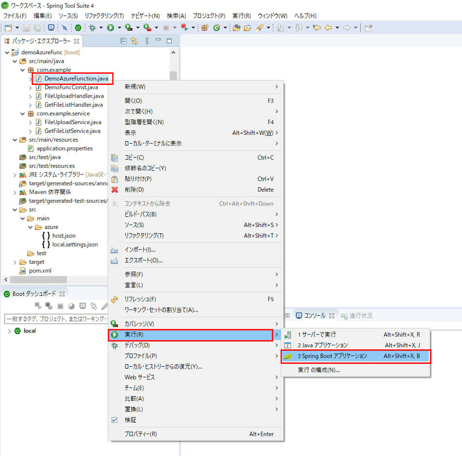This screenshot has height=456, width=462.
Task: Close the パッケージ・エクスプローラー tab
Action: coord(77,41)
